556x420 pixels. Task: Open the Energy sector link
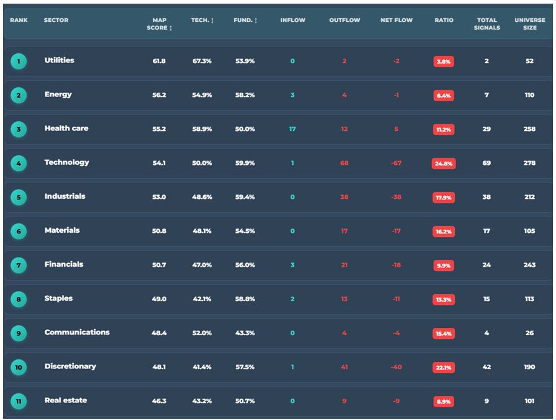coord(58,95)
